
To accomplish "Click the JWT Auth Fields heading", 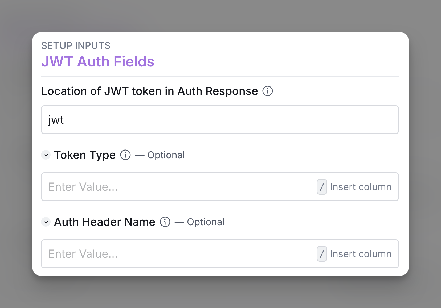I will pyautogui.click(x=98, y=61).
